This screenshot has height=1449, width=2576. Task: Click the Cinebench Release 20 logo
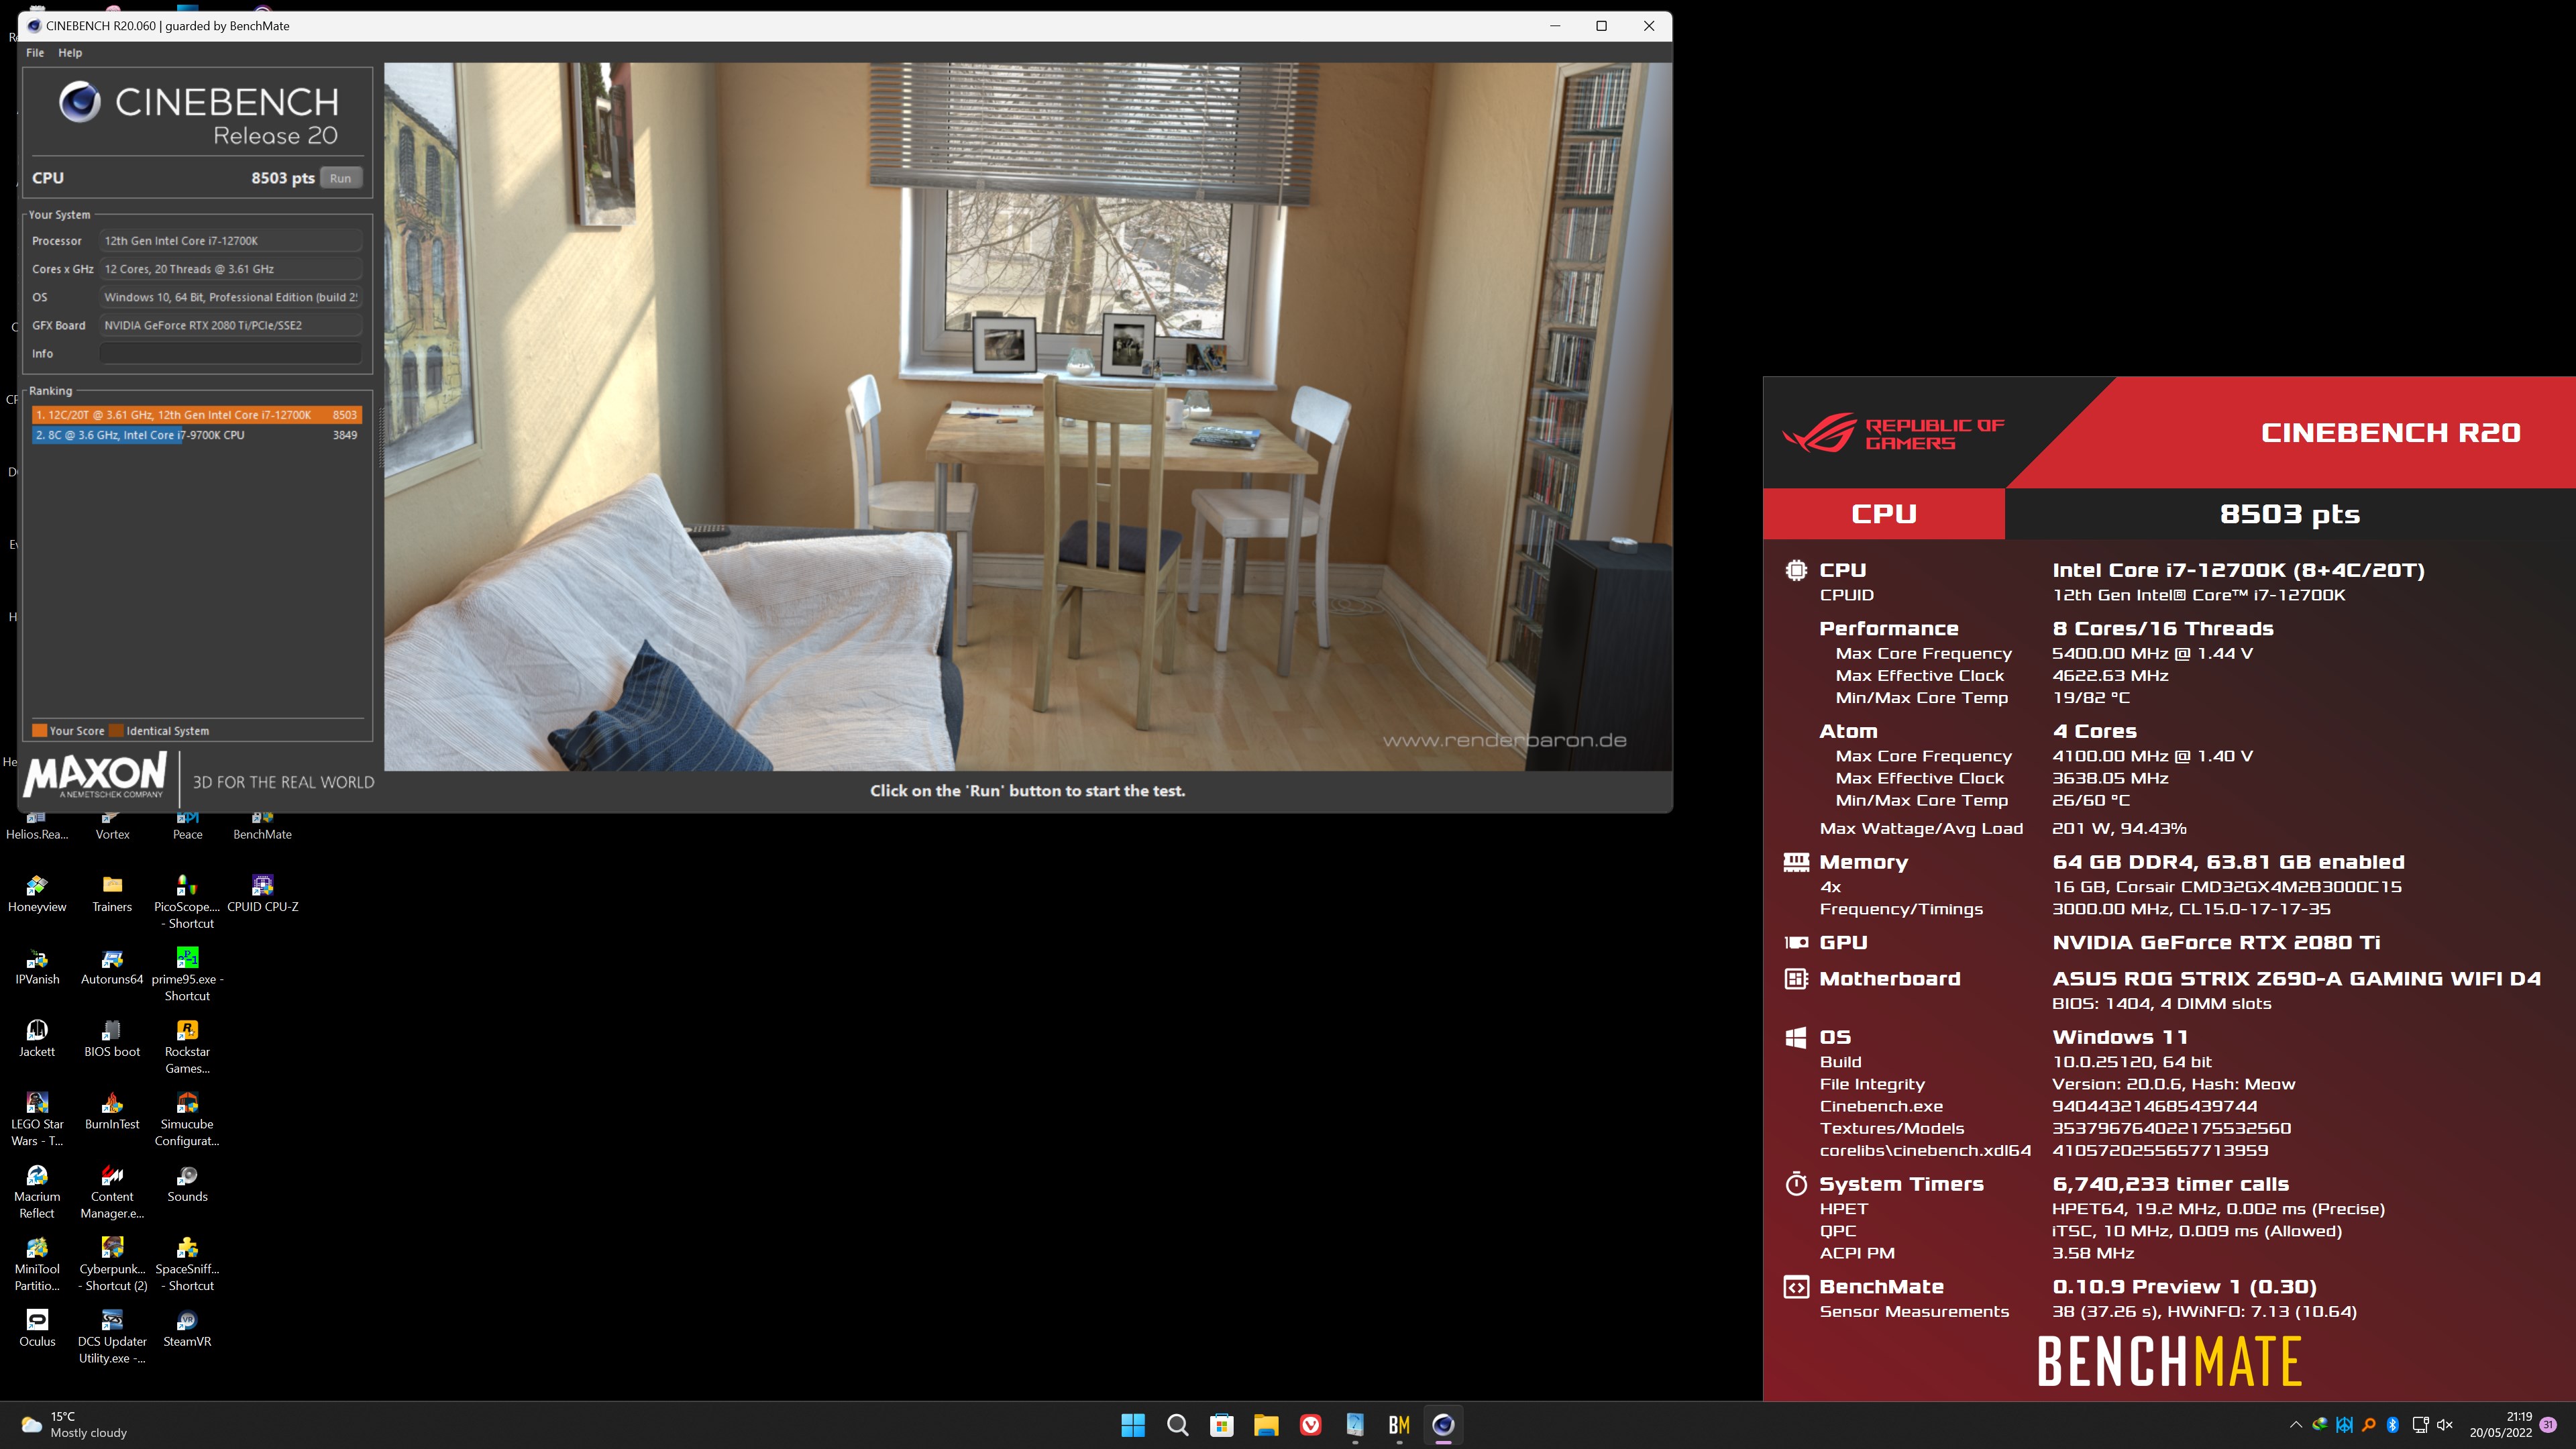tap(199, 114)
